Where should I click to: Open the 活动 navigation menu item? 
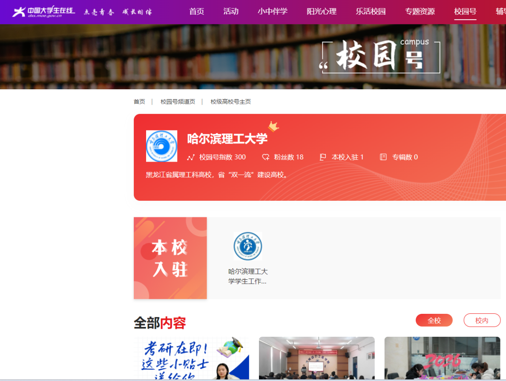click(x=231, y=11)
